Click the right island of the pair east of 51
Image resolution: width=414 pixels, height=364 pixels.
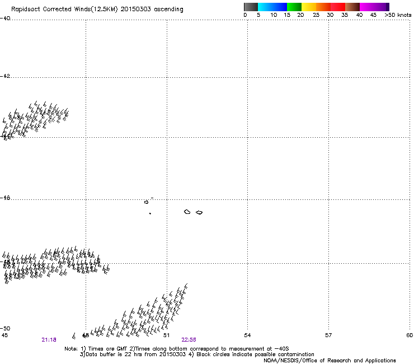tap(199, 213)
